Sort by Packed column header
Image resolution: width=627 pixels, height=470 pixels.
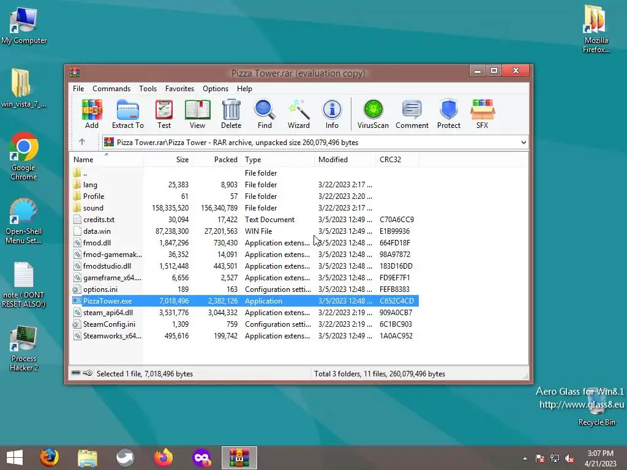(217, 160)
